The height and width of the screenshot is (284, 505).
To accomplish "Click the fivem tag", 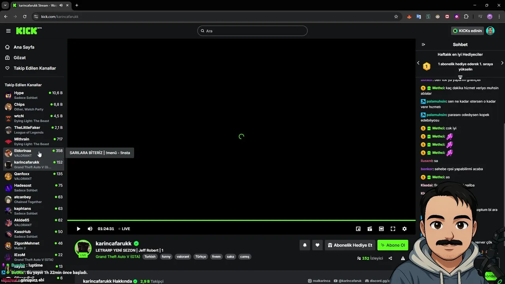I will click(216, 256).
